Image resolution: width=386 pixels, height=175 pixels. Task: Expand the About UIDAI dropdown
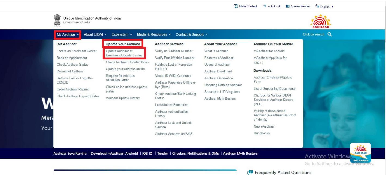click(x=94, y=34)
